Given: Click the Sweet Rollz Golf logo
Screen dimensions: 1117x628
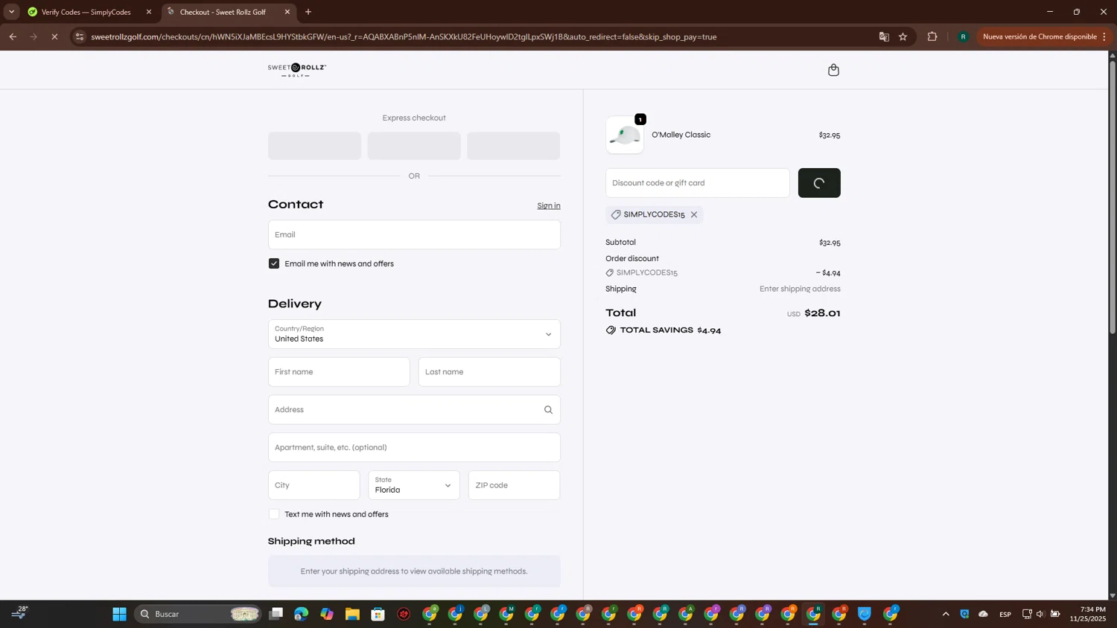Looking at the screenshot, I should pos(297,70).
